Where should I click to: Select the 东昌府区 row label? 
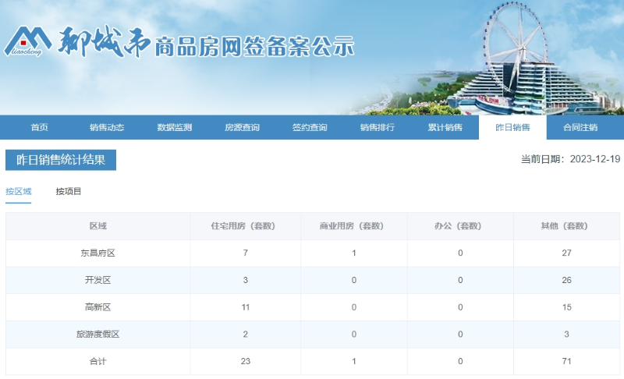[98, 253]
